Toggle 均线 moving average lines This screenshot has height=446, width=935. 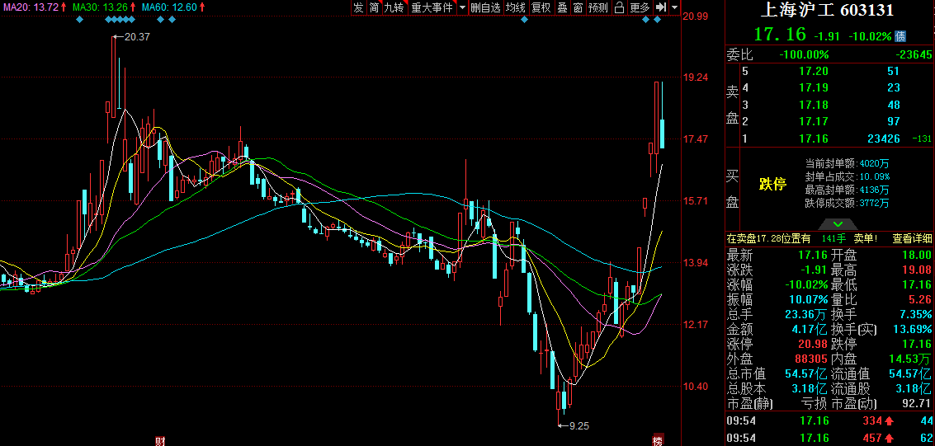(516, 7)
